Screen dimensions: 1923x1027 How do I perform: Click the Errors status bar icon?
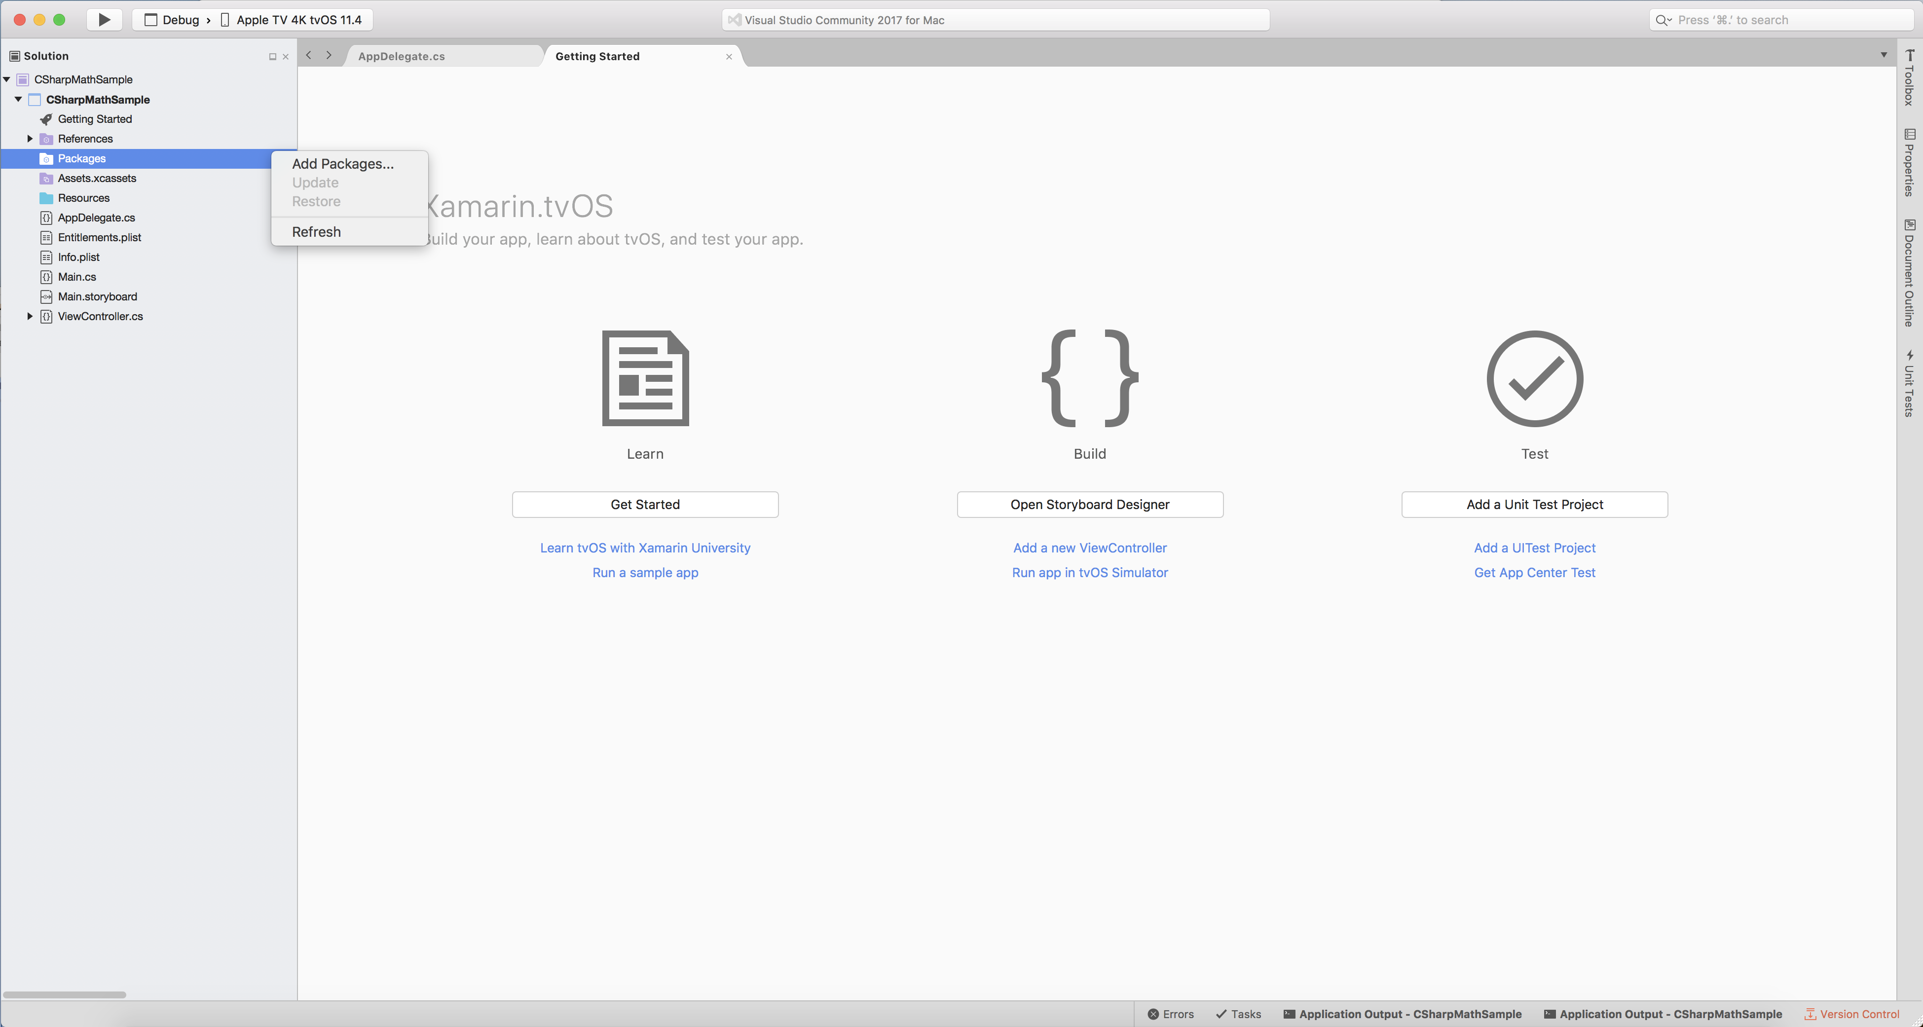[1168, 1013]
